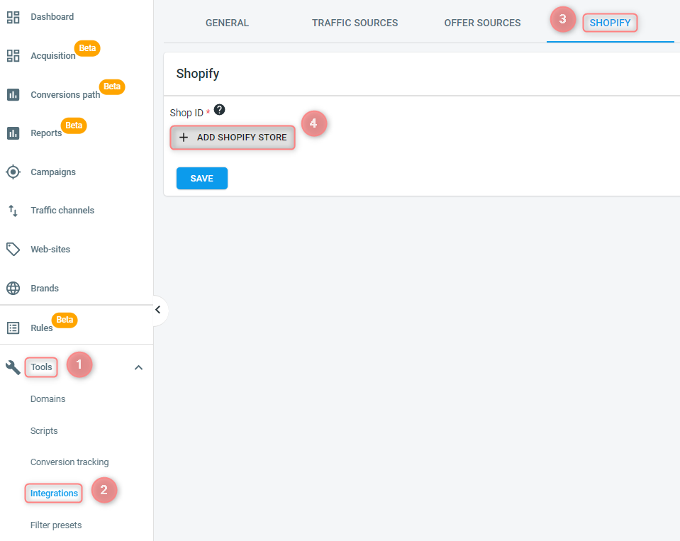This screenshot has width=680, height=541.
Task: Switch to the Offer Sources tab
Action: point(482,23)
